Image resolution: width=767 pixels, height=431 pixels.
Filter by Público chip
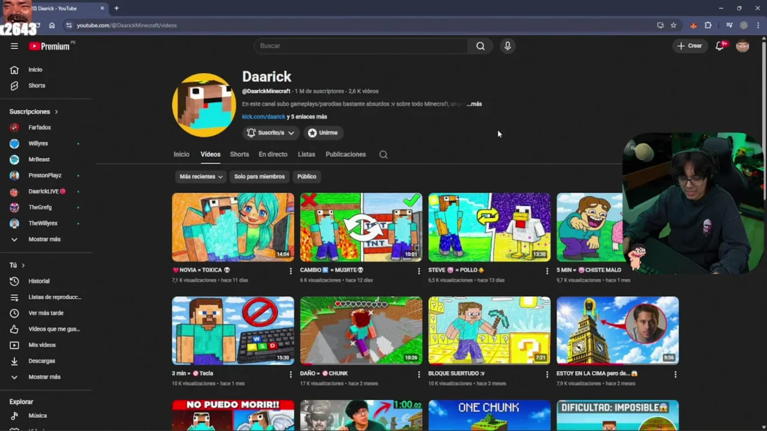[307, 177]
